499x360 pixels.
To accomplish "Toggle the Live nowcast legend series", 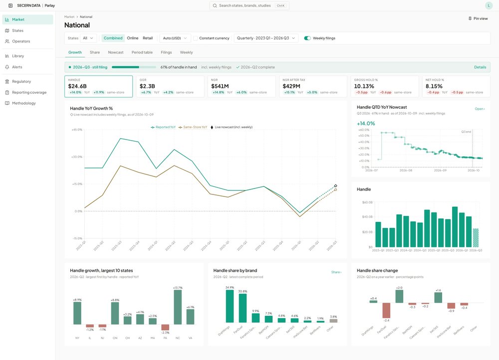I will click(232, 127).
